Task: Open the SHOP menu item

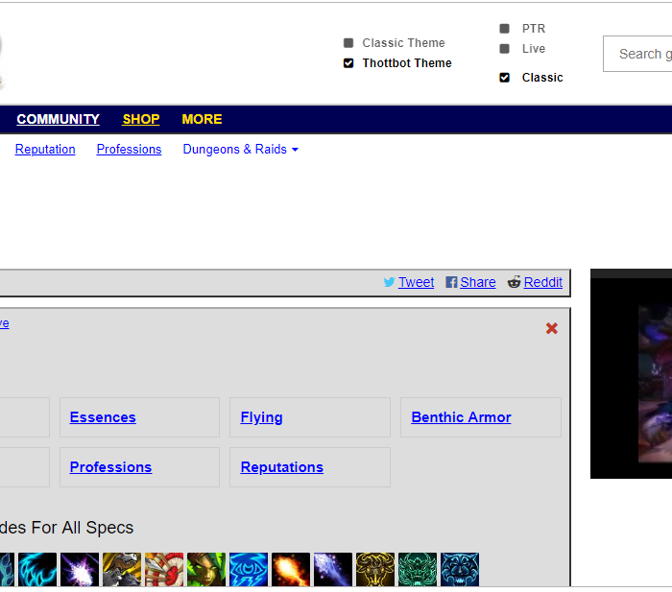Action: [x=141, y=119]
